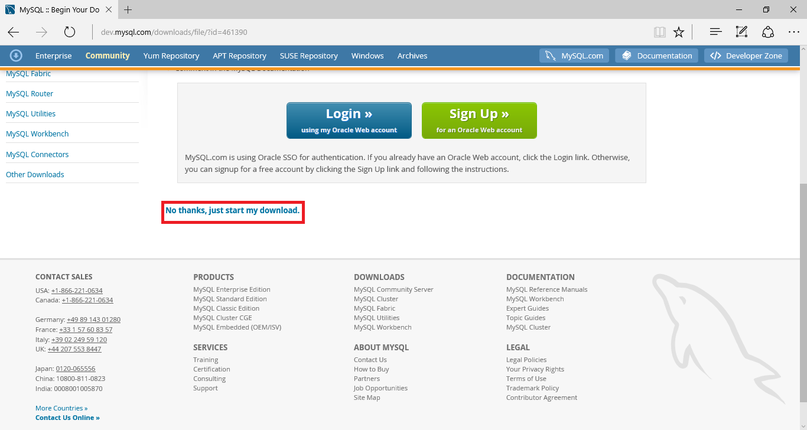Reload the page with the Refresh icon

click(x=70, y=32)
